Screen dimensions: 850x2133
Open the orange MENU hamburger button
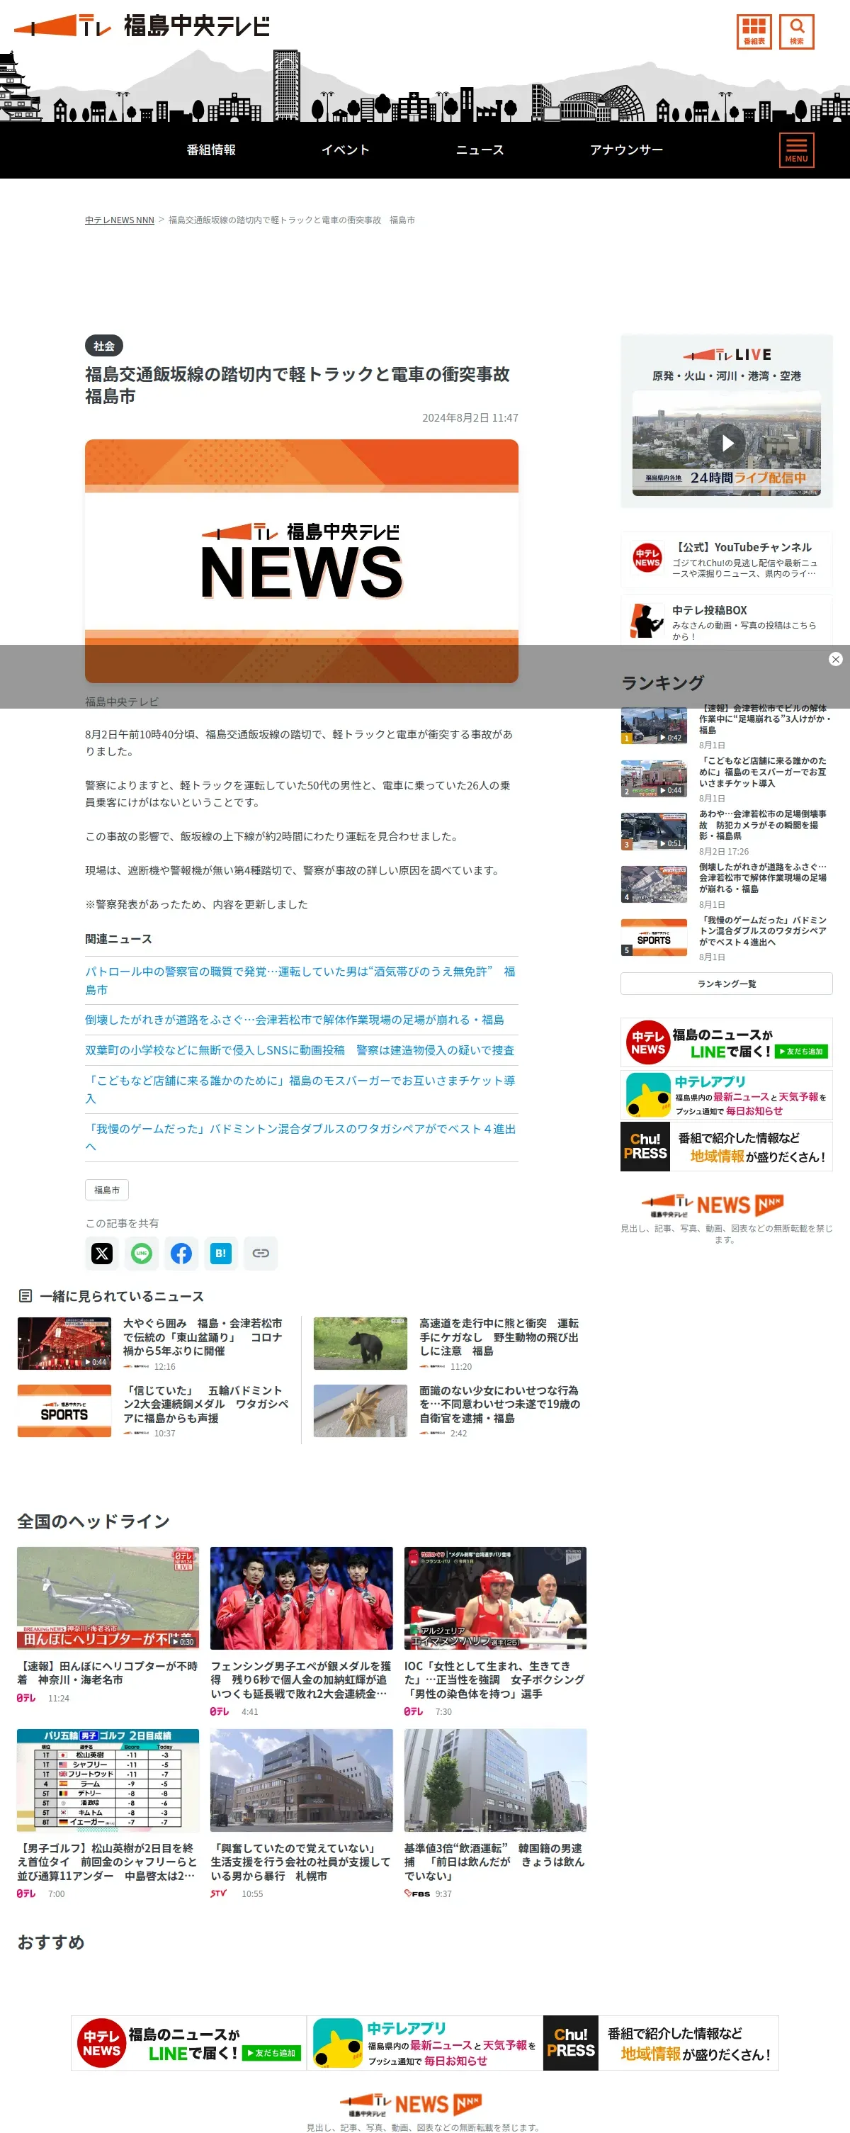[x=796, y=150]
